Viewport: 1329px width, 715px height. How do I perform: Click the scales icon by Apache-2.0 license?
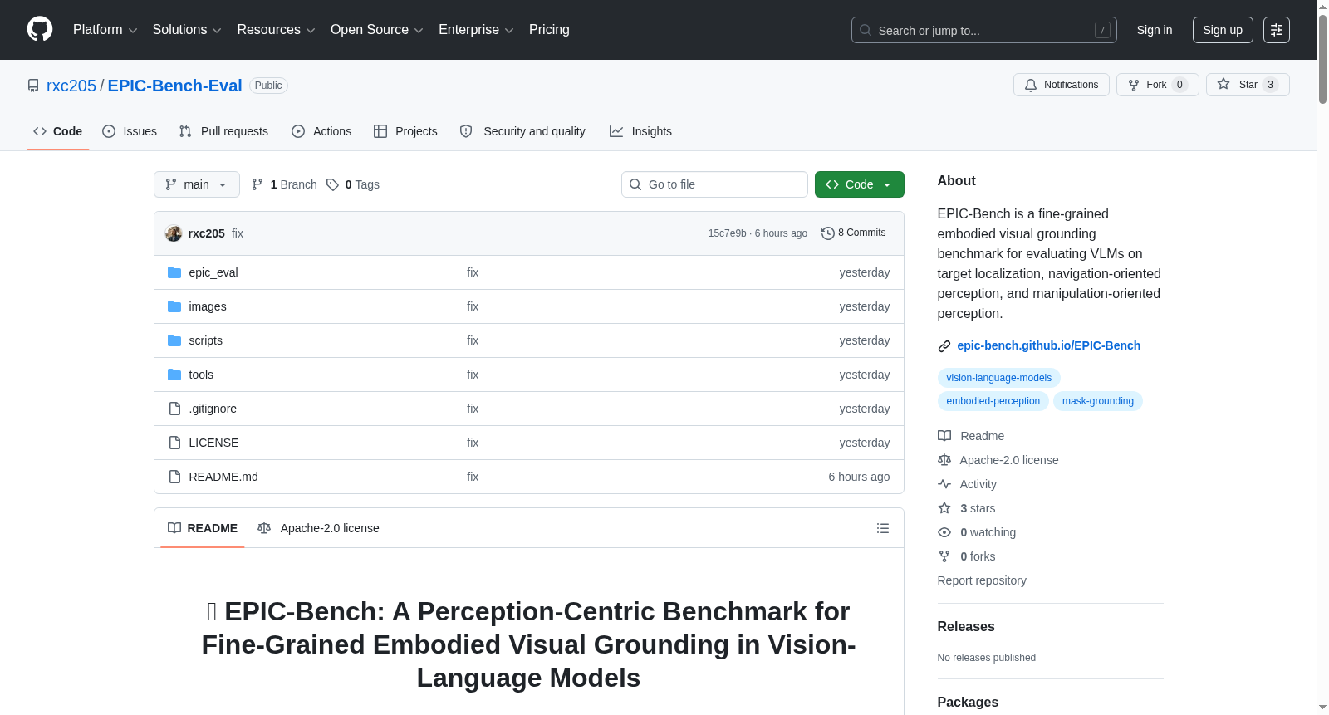click(944, 460)
